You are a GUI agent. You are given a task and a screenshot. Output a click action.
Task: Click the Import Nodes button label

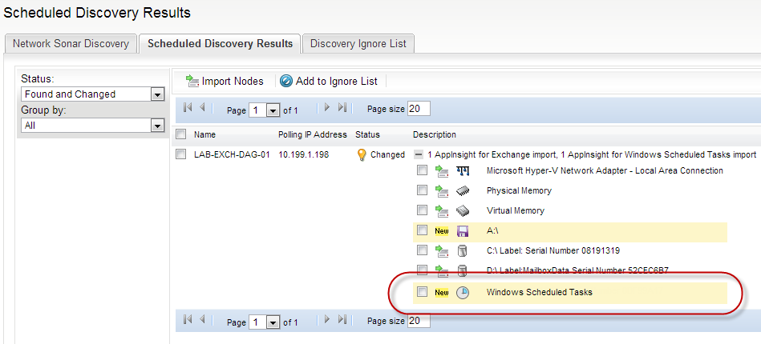pos(233,82)
